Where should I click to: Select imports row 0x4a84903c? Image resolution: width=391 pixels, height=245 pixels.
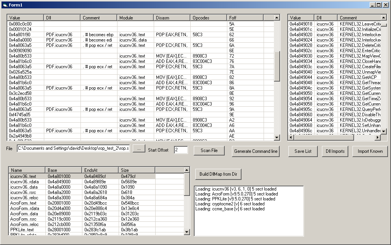pos(335,66)
